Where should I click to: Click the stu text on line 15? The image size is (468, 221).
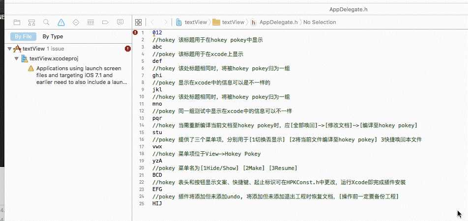click(157, 133)
